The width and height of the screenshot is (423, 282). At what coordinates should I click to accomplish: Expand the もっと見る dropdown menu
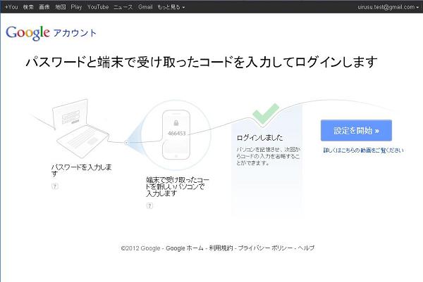tap(171, 7)
